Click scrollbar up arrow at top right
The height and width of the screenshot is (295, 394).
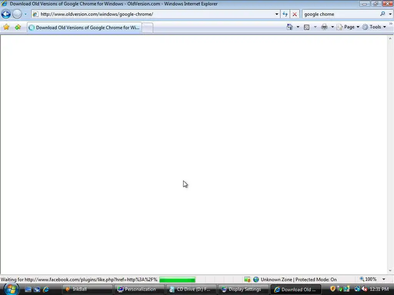point(390,39)
